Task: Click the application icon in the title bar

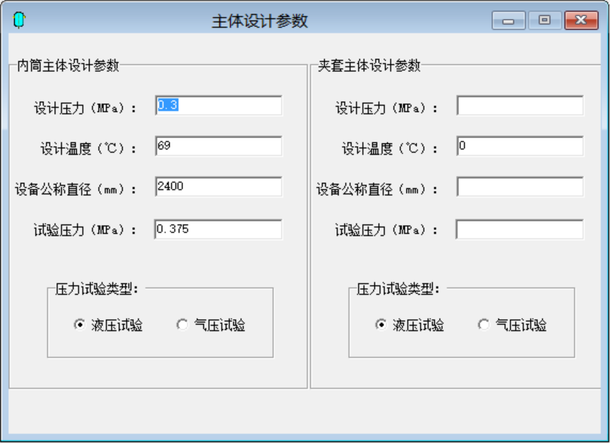Action: pos(19,21)
